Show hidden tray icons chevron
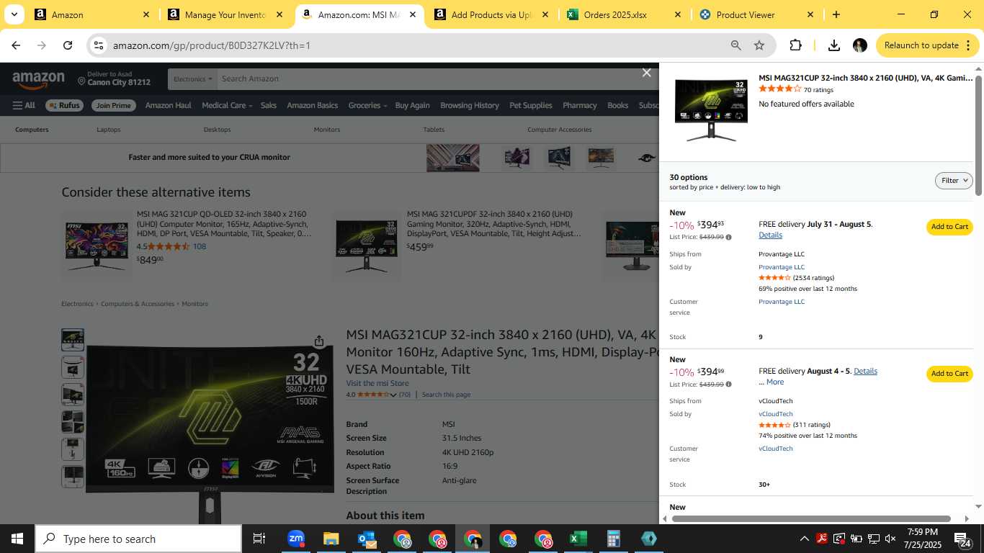Viewport: 984px width, 553px height. click(x=804, y=539)
